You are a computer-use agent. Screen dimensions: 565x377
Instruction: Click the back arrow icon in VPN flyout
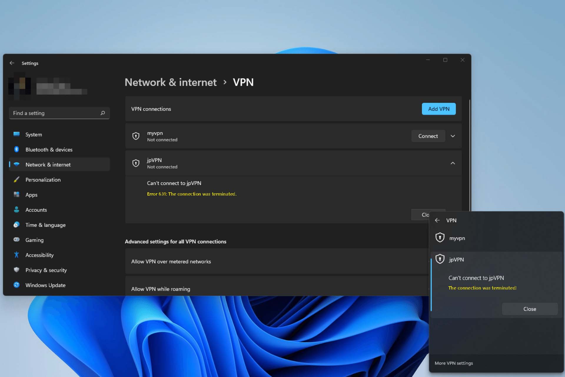click(x=437, y=220)
